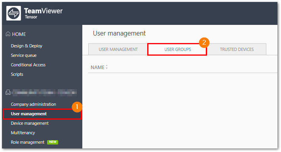
Task: Click the TeamViewer logo icon
Action: [x=13, y=13]
